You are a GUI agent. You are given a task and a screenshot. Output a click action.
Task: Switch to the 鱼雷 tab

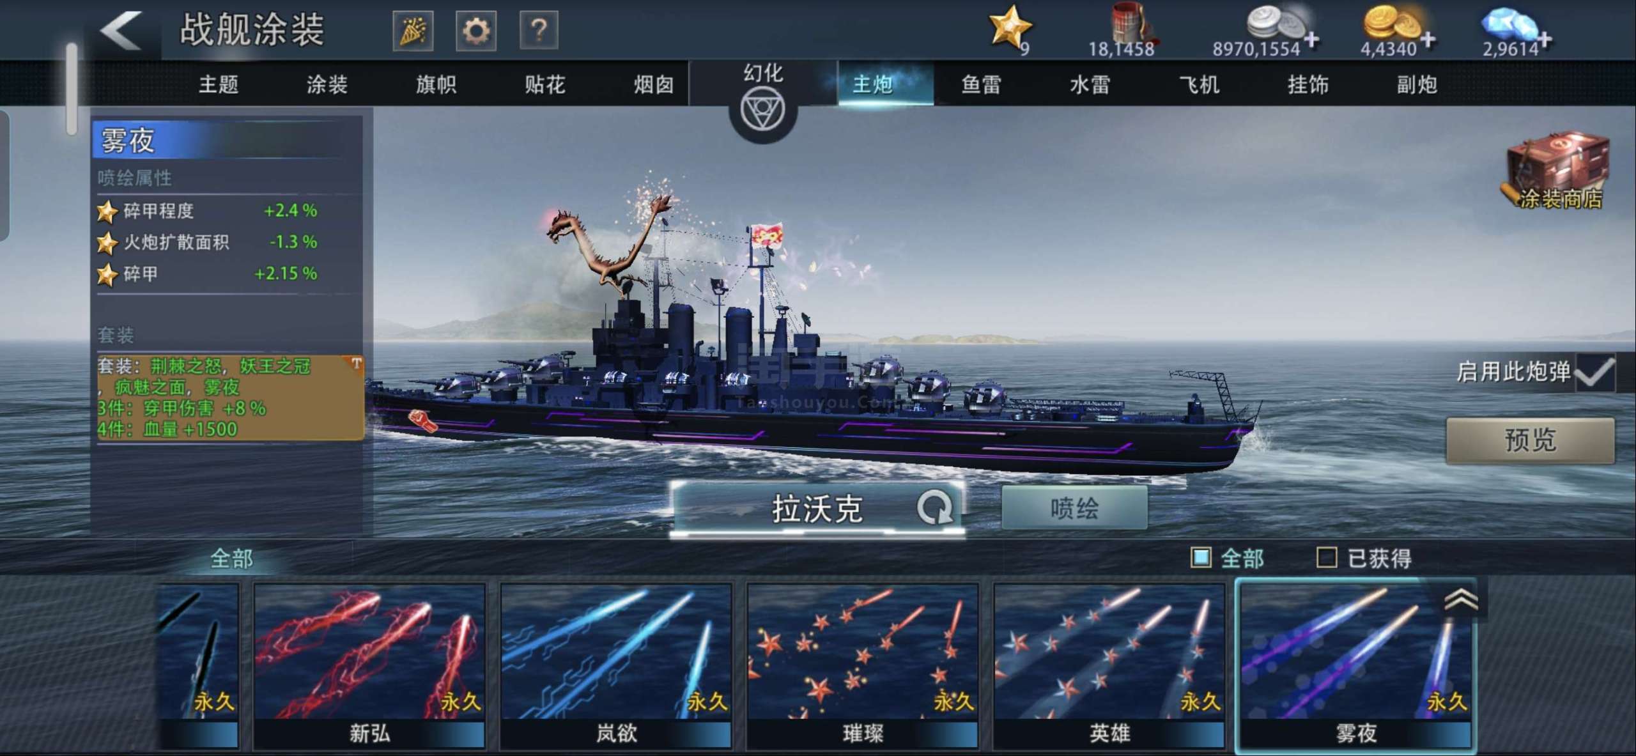[981, 84]
